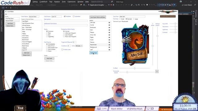The height and width of the screenshot is (111, 198).
Task: Select the Infinite Stories card
Action: pyautogui.click(x=32, y=25)
